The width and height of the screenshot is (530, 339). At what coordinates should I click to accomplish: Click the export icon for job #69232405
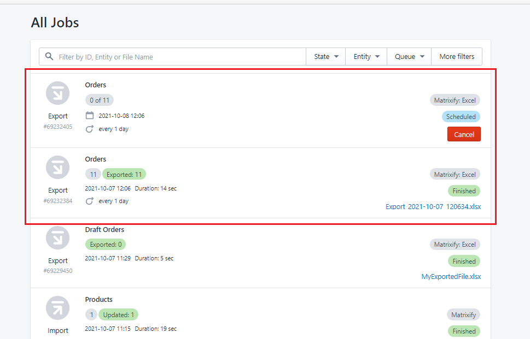click(57, 93)
